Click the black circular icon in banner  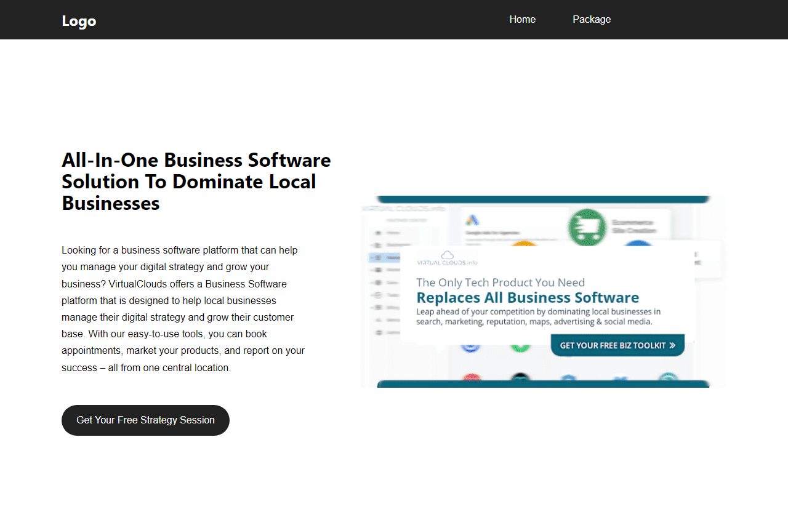pos(520,379)
